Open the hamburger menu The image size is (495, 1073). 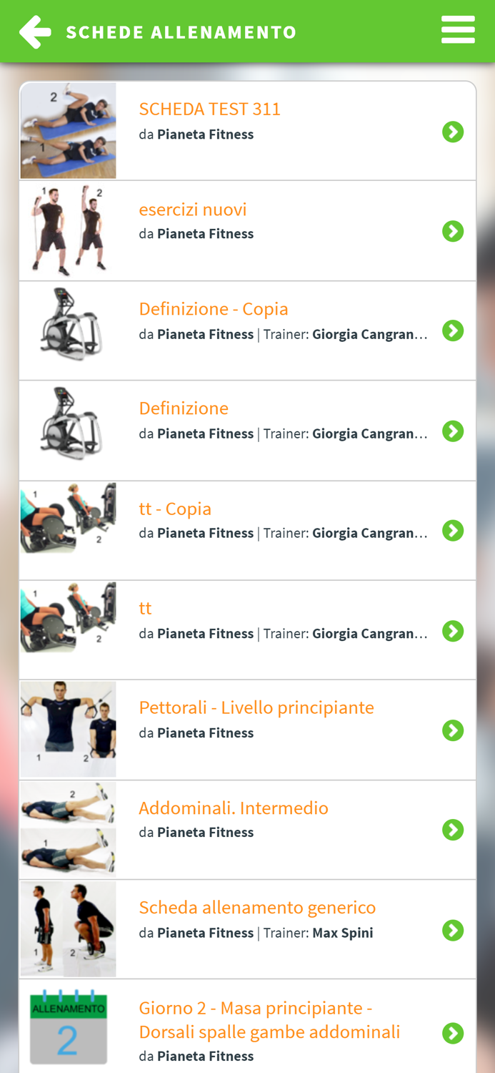click(x=458, y=29)
